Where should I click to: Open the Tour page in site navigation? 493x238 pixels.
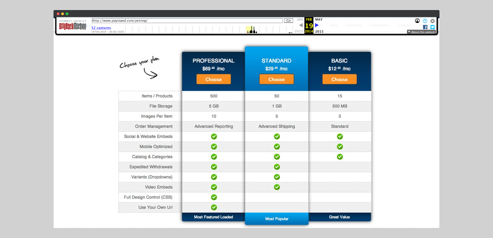click(333, 25)
